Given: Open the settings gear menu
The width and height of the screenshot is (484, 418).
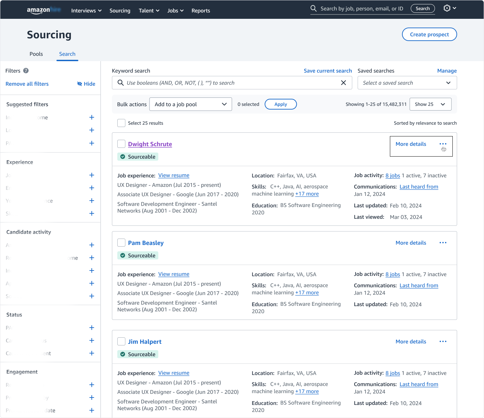Looking at the screenshot, I should point(450,8).
